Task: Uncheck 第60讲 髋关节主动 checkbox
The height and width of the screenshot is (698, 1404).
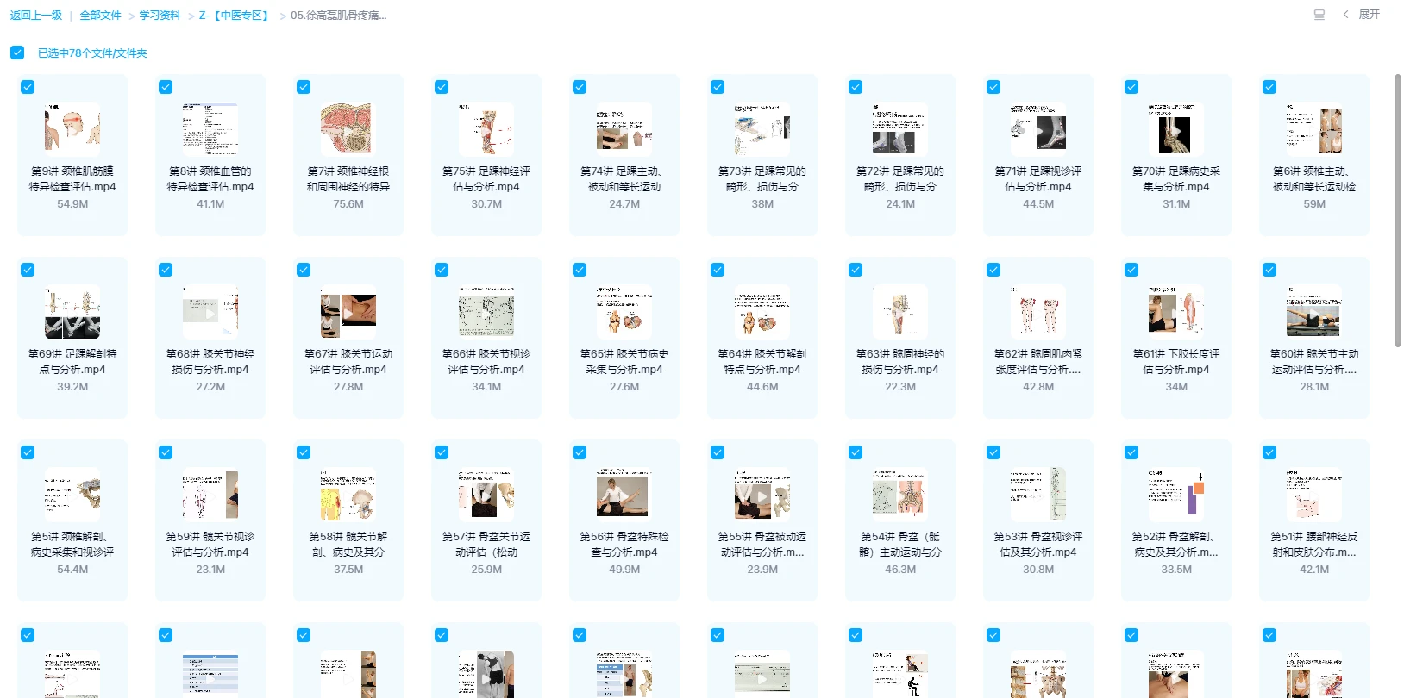Action: [x=1269, y=270]
